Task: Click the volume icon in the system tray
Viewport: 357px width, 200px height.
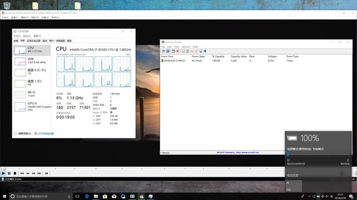Action: [327, 196]
